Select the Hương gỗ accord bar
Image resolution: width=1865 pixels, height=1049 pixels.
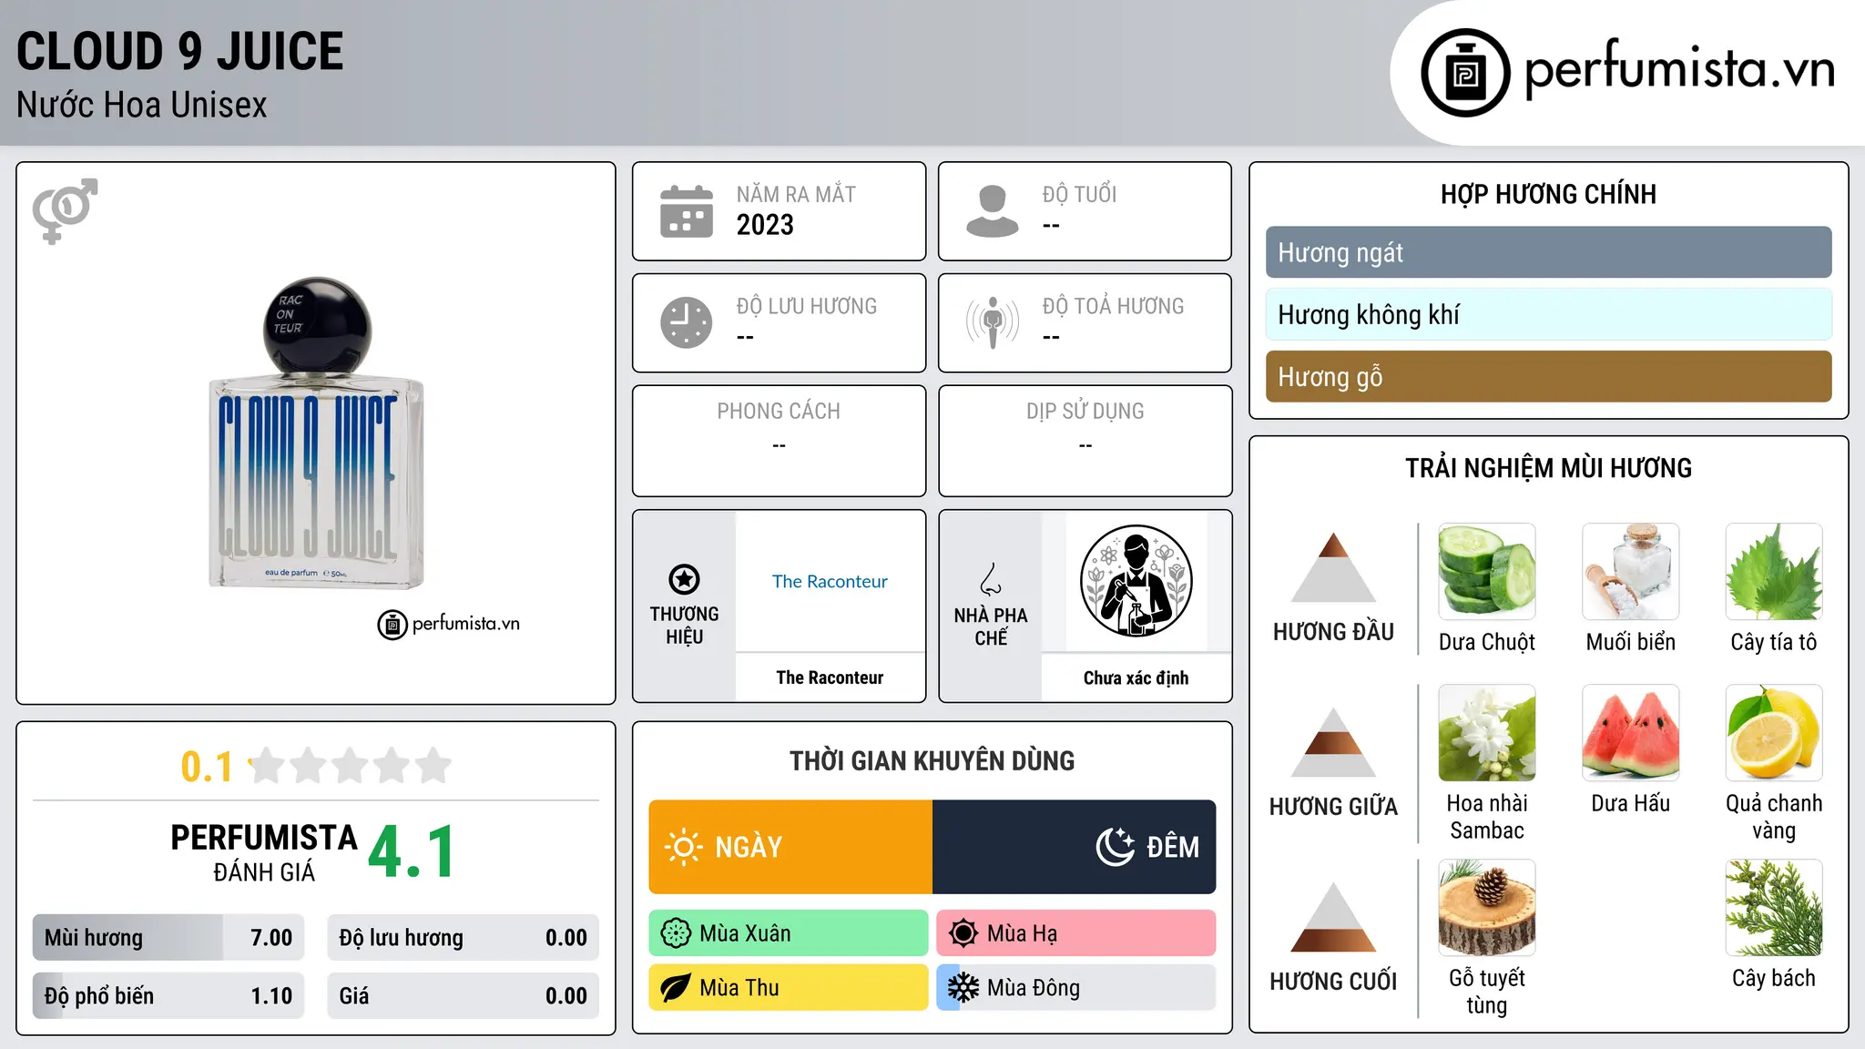point(1548,376)
